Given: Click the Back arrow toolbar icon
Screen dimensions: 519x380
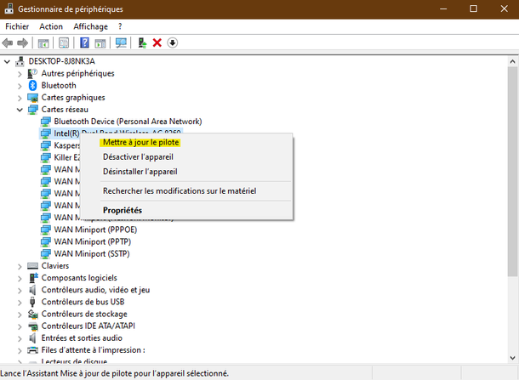Looking at the screenshot, I should pyautogui.click(x=8, y=43).
